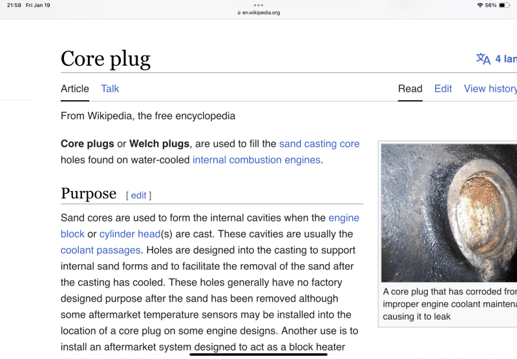Open the cylinder head link

coord(129,234)
